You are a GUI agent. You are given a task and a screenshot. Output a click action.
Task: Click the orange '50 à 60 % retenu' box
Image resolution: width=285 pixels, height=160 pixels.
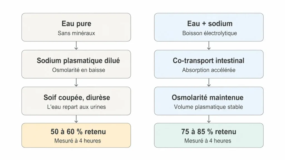[x=76, y=135]
